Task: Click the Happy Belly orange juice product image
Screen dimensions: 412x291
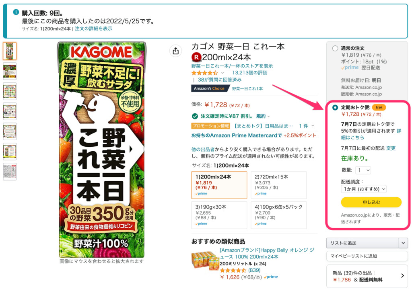Action: tap(206, 261)
